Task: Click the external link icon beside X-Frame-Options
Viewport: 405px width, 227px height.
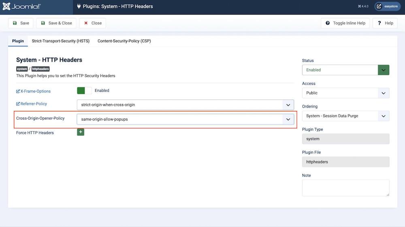Action: (x=18, y=91)
